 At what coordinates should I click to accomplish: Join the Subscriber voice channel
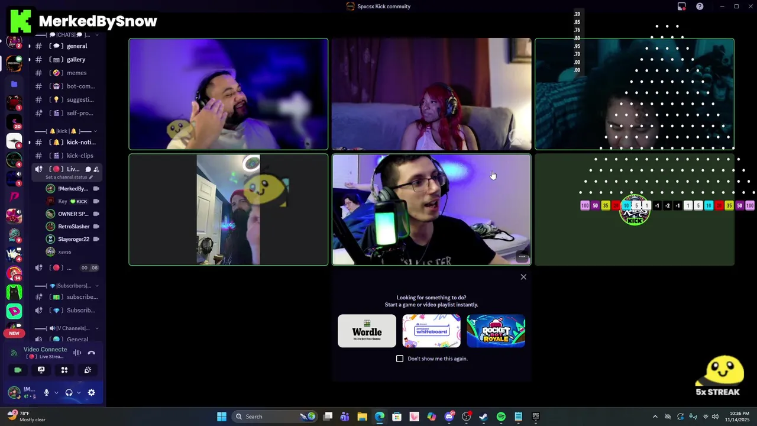66,310
